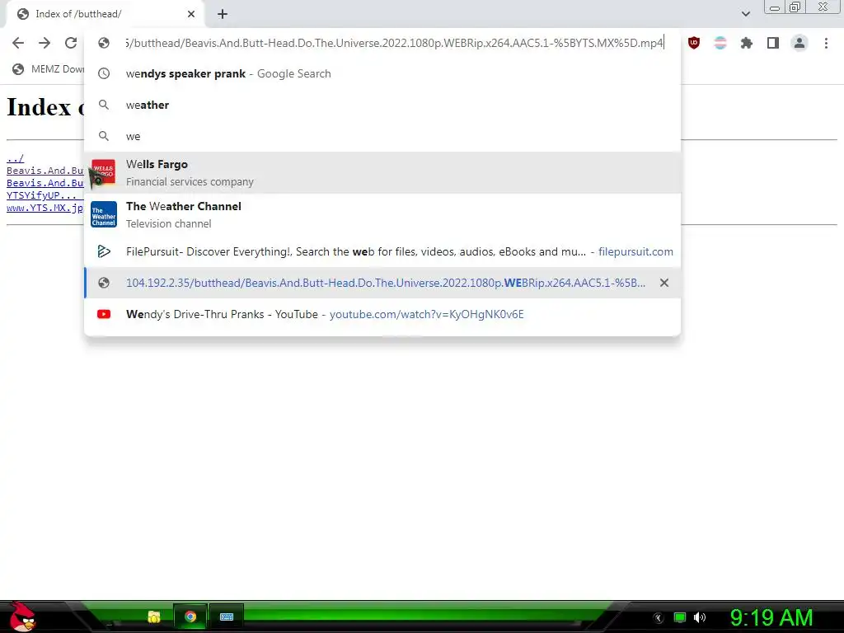Toggle the browser side panel
Screen dimensions: 844x633
click(773, 43)
